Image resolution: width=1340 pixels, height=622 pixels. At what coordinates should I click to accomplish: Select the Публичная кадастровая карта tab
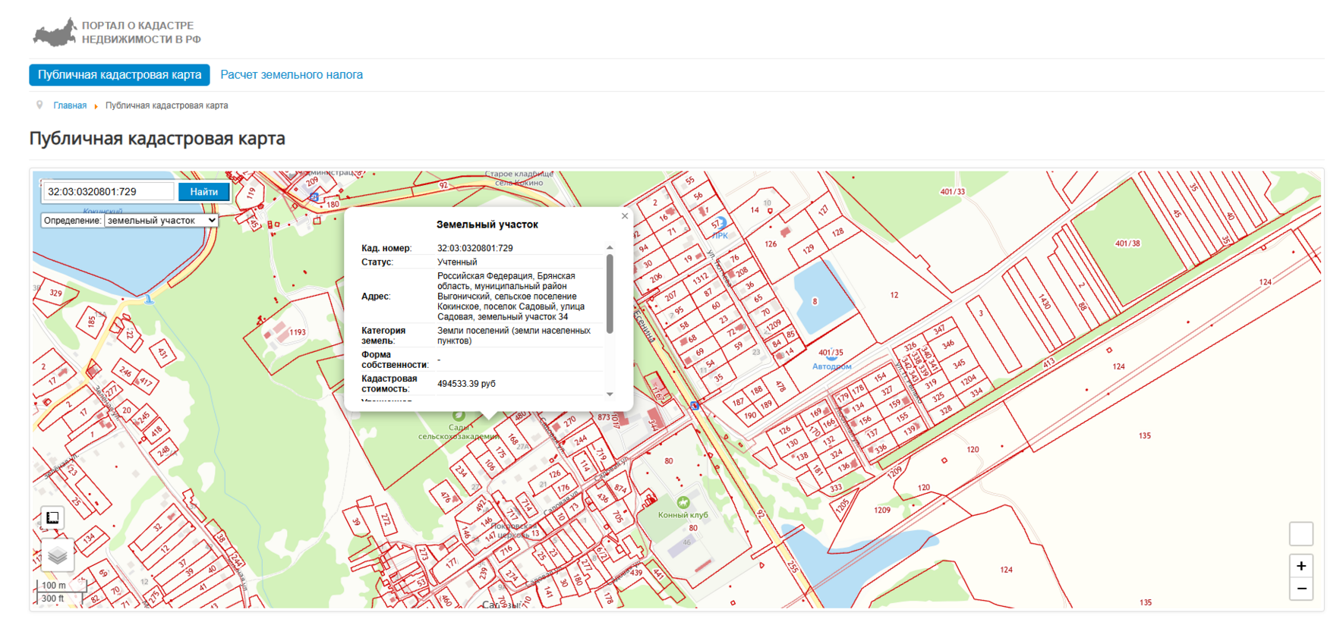click(x=119, y=75)
